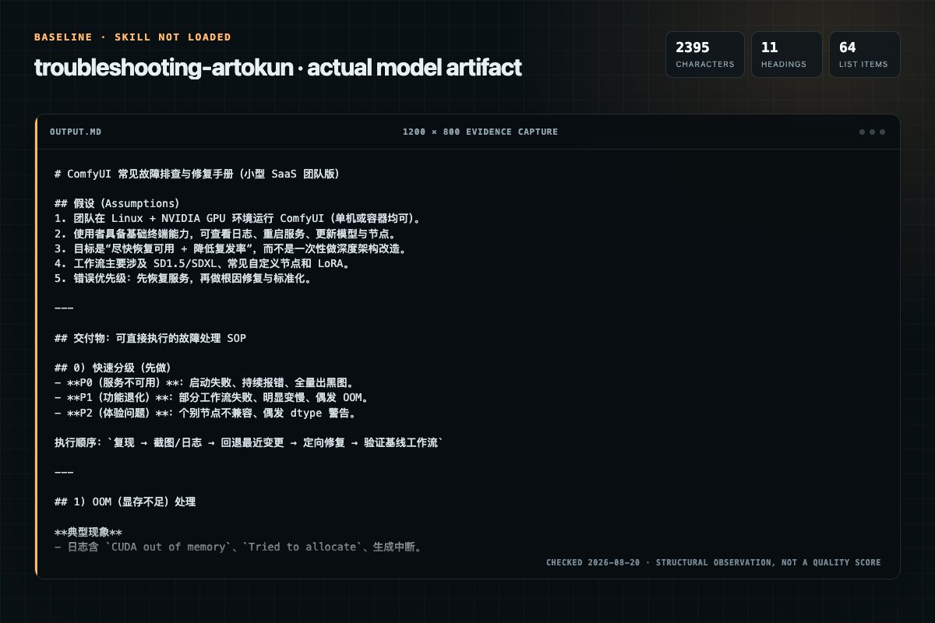Click the line '1. 团队在 Linux + NVIDIA GPU'
Screen dimensions: 935x623
pos(238,218)
